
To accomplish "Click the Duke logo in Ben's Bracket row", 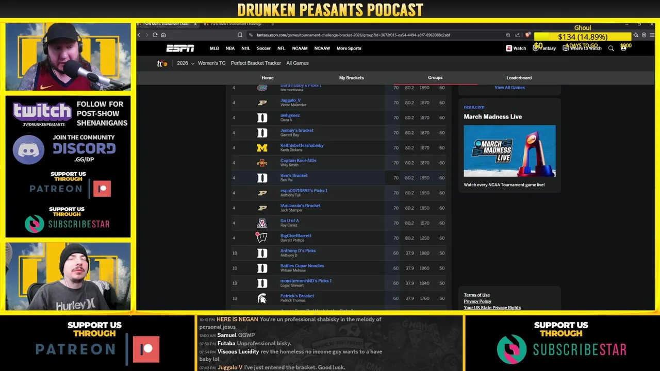I will [262, 178].
